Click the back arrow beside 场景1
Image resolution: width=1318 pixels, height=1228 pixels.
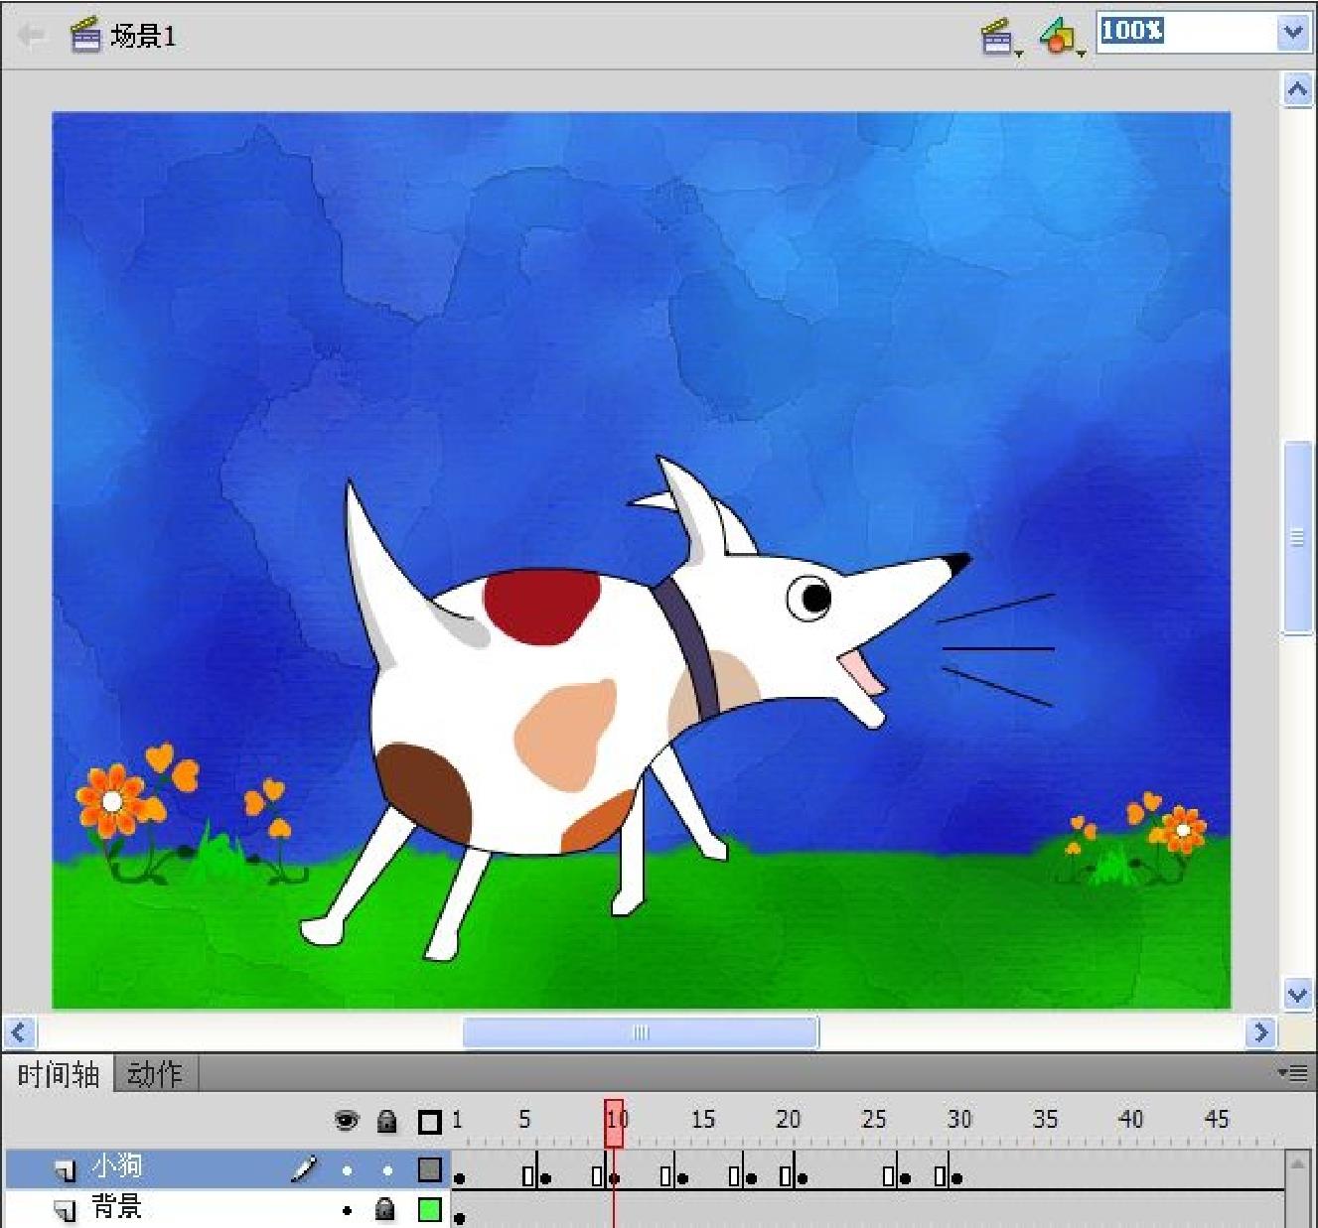(31, 37)
